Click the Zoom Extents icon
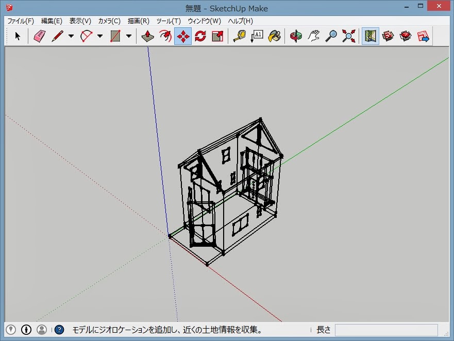 pos(349,36)
